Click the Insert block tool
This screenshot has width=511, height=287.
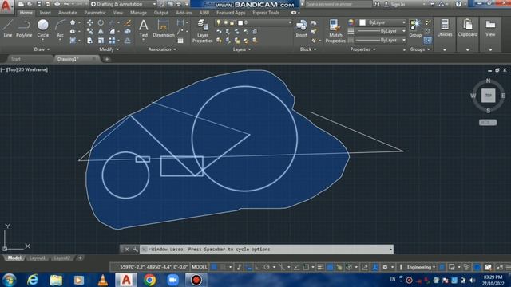pos(301,28)
